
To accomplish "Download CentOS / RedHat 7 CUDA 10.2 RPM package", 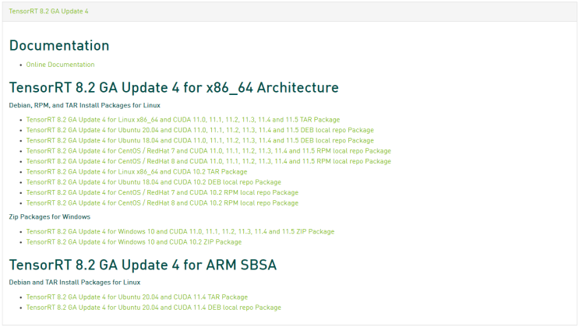I will coord(162,192).
